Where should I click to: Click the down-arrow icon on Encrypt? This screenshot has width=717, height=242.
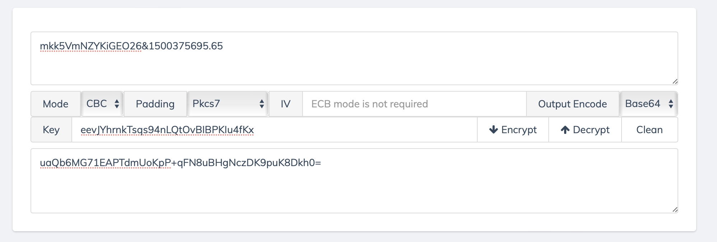coord(493,130)
